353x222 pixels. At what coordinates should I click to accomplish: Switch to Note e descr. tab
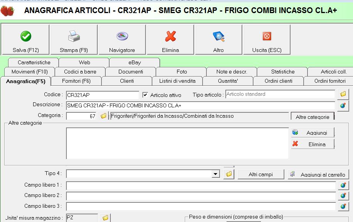pos(231,72)
